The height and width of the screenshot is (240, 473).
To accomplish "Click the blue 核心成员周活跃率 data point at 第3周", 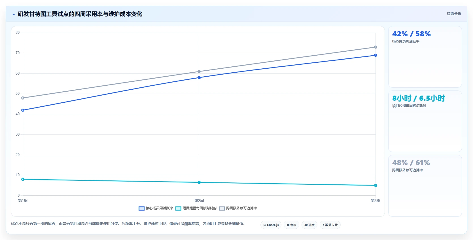I will click(376, 55).
